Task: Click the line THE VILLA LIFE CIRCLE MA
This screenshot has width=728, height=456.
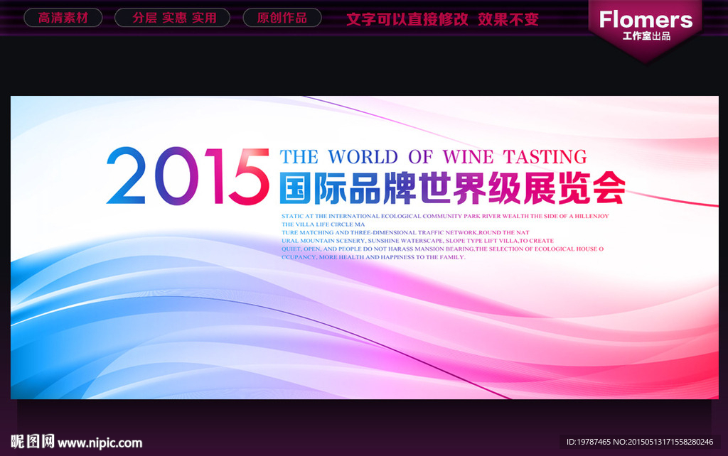Action: click(323, 224)
